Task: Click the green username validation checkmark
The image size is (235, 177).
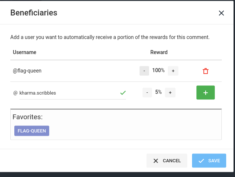Action: 123,93
